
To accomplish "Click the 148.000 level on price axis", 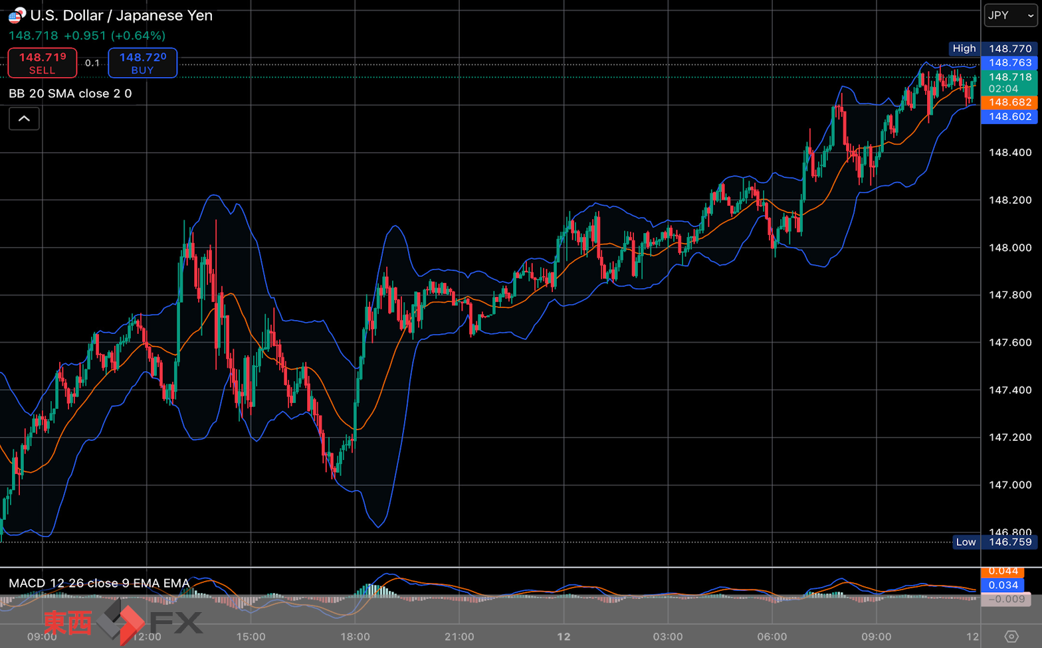I will (1009, 248).
